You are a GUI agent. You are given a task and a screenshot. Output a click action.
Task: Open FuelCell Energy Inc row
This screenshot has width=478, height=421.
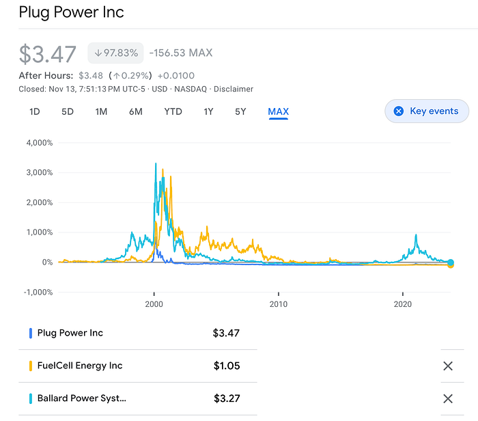pyautogui.click(x=138, y=366)
